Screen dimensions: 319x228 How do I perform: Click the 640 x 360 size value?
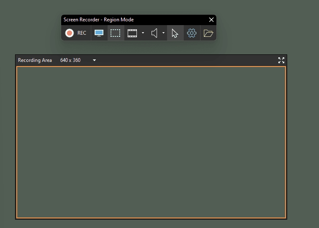(x=70, y=60)
